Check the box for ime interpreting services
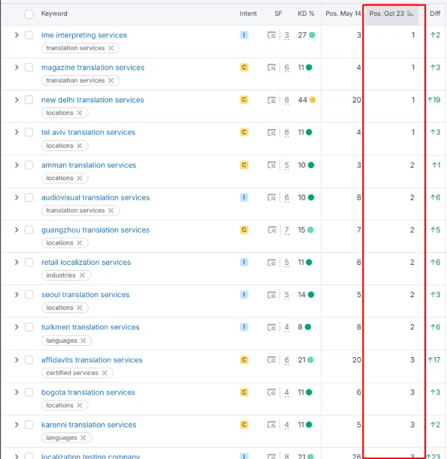This screenshot has height=459, width=447. [x=29, y=35]
